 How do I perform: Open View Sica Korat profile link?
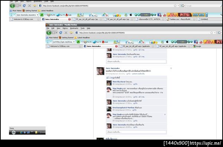tap(119, 82)
